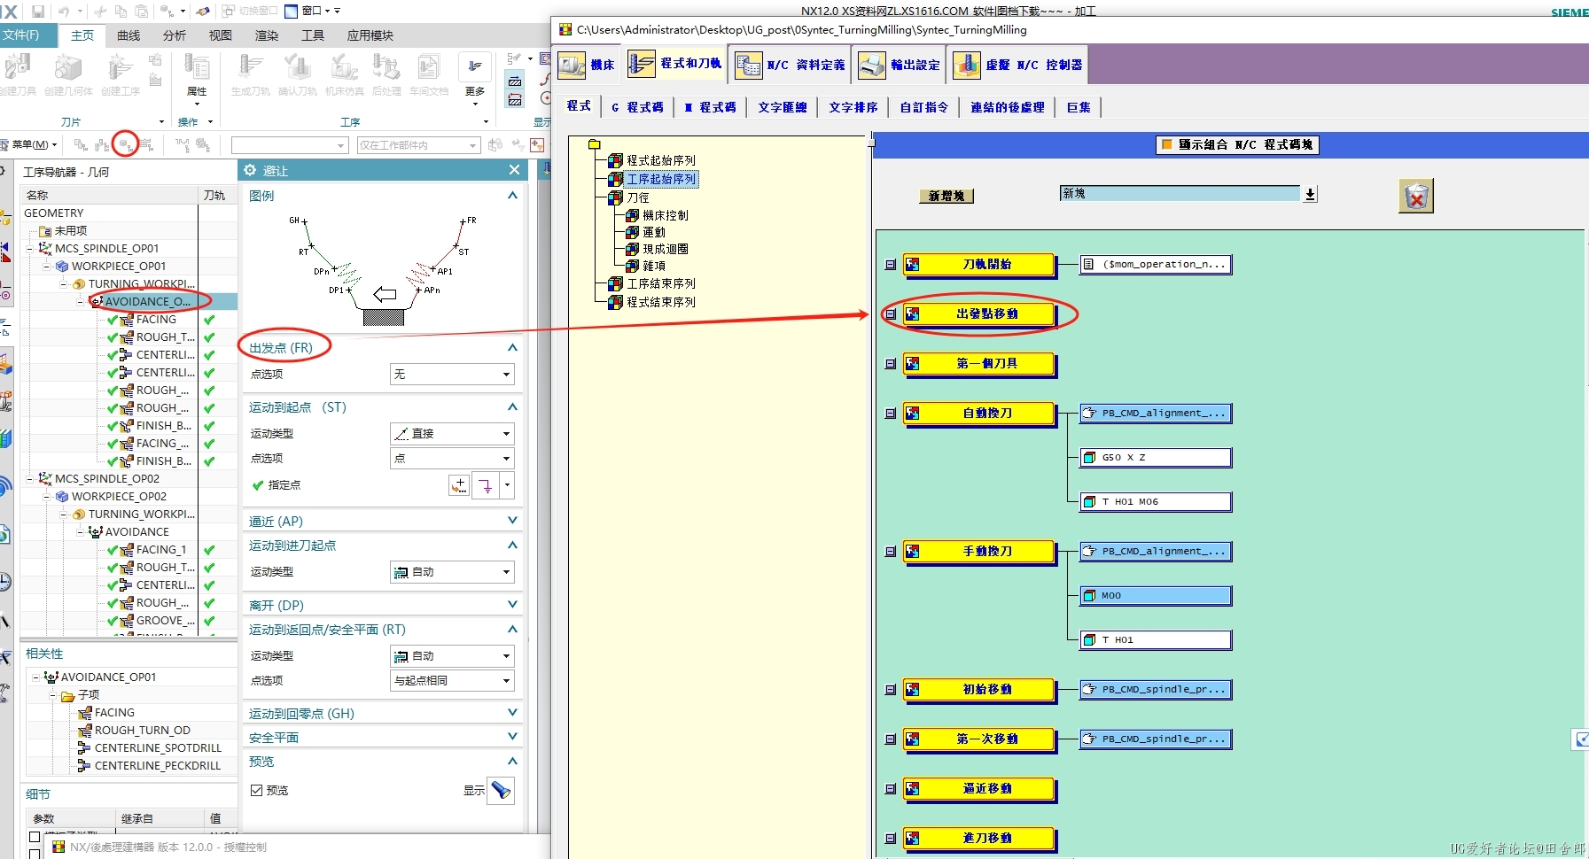Switch to the 自訂指令 tab
Screen dimensions: 1589x859
pyautogui.click(x=924, y=107)
